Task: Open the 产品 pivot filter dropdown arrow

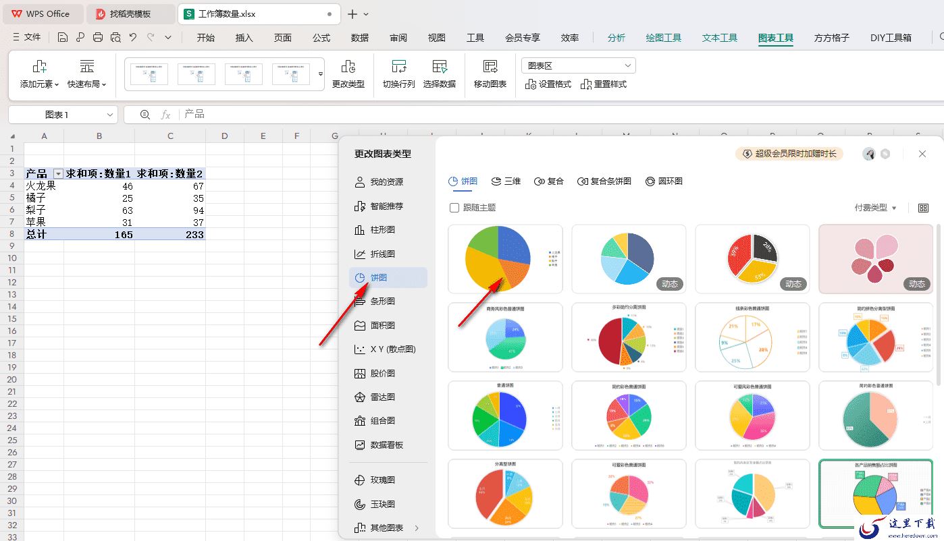Action: click(58, 174)
